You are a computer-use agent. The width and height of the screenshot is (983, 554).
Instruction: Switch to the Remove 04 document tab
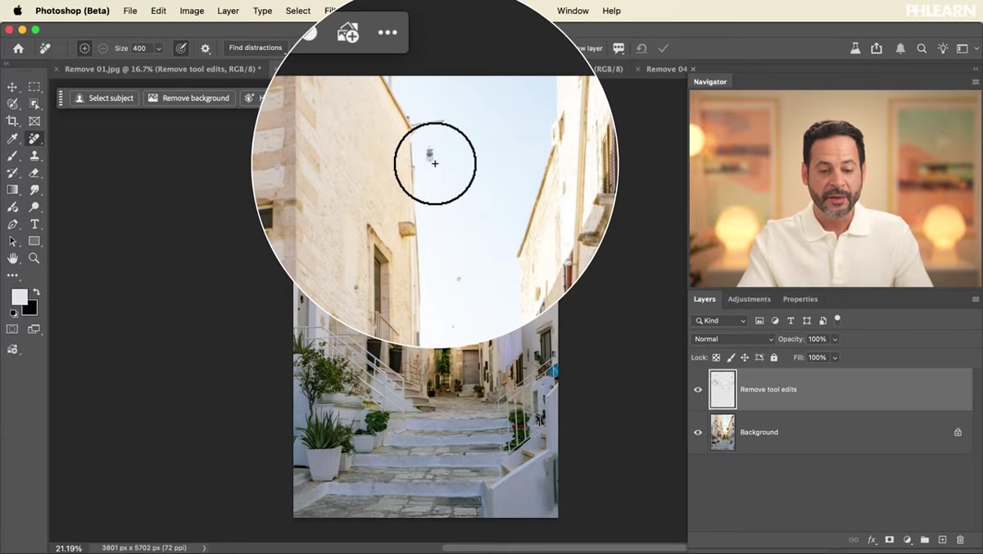(666, 69)
